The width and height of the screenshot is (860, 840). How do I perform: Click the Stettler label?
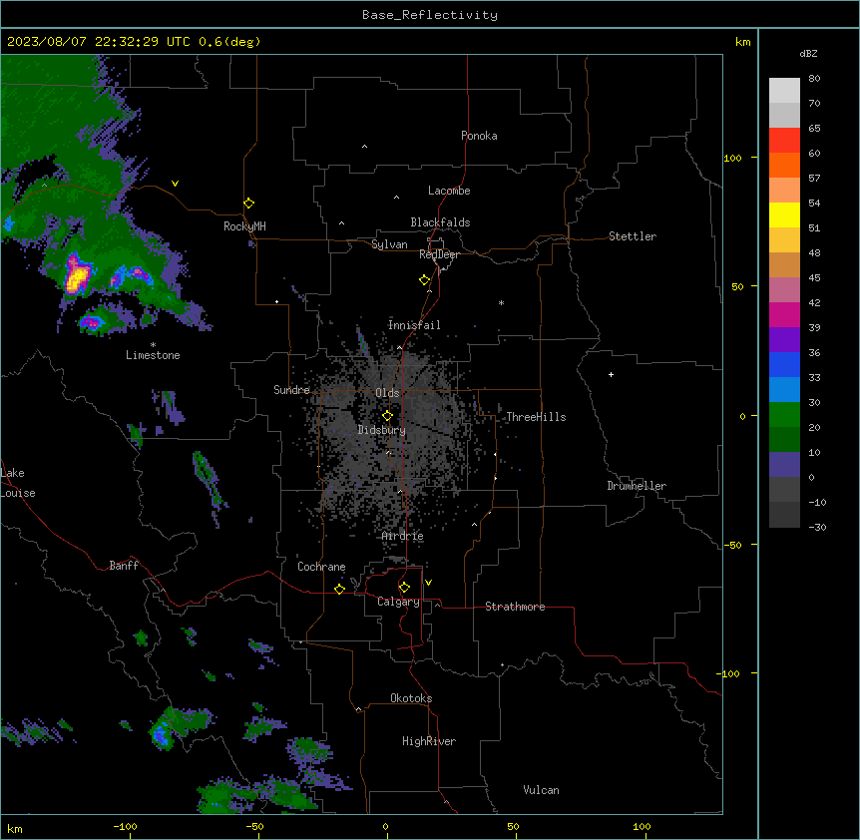point(632,236)
